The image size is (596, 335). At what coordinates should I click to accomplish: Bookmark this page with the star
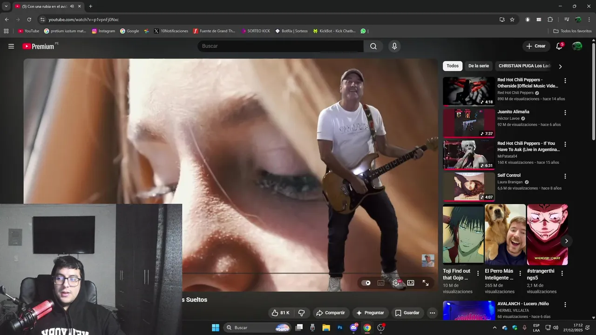coord(512,20)
